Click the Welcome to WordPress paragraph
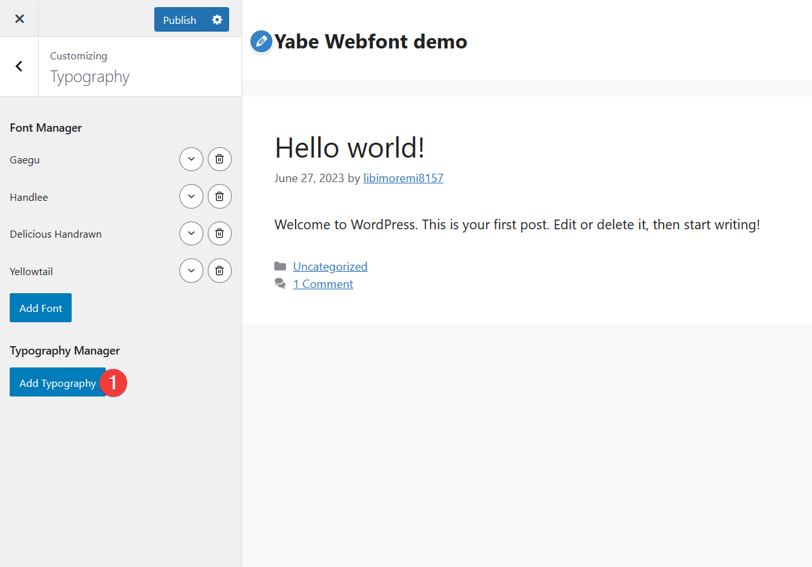This screenshot has width=812, height=567. pos(517,225)
